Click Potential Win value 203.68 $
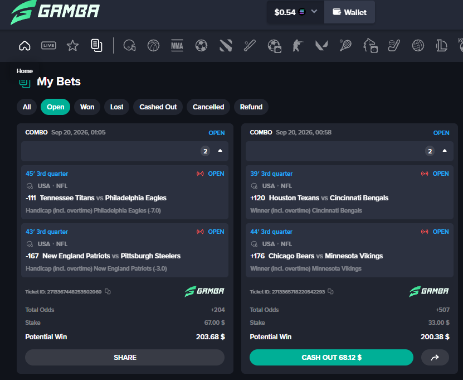The image size is (463, 380). click(210, 337)
